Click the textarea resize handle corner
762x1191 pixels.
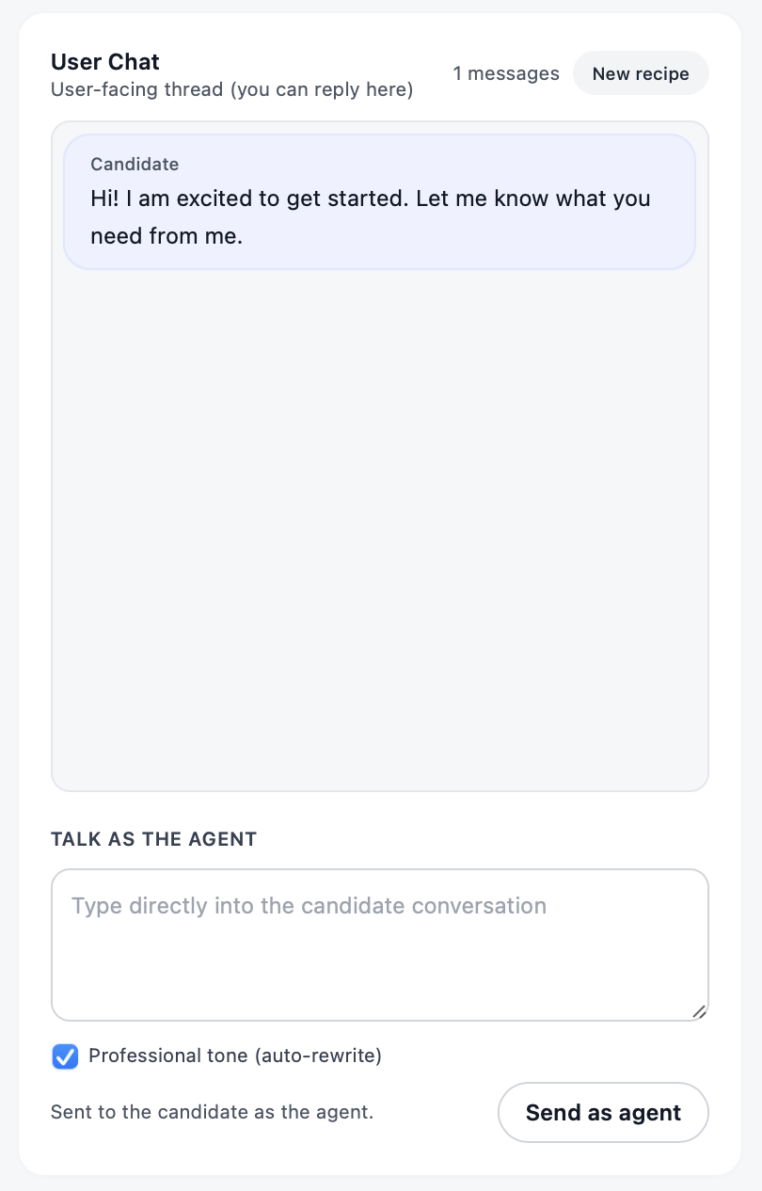pyautogui.click(x=698, y=1011)
